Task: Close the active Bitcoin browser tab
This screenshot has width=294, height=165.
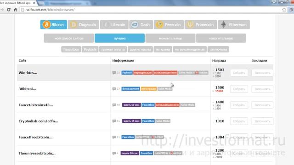Action: [x=34, y=3]
